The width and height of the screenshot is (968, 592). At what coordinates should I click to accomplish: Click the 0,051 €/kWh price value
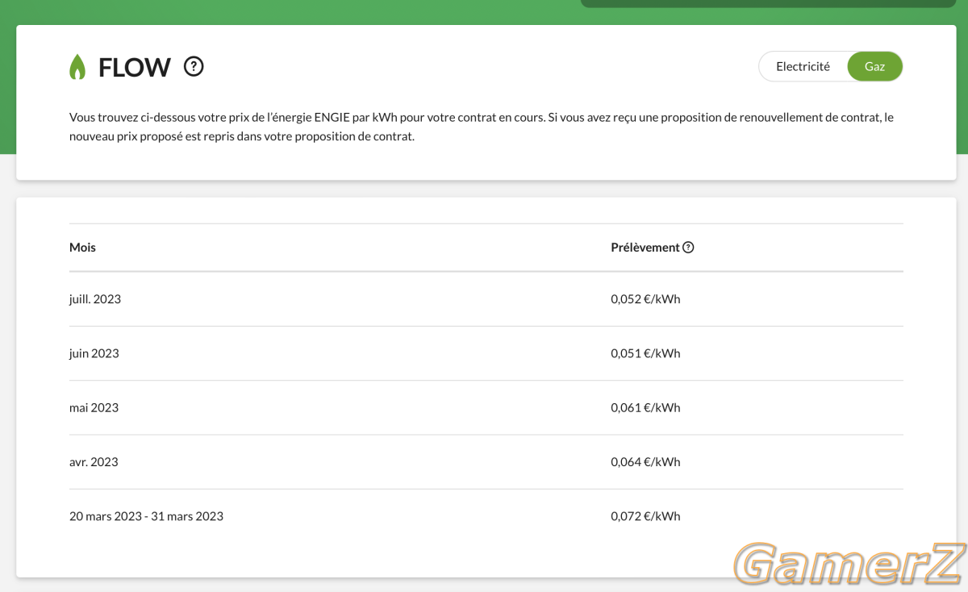point(645,353)
